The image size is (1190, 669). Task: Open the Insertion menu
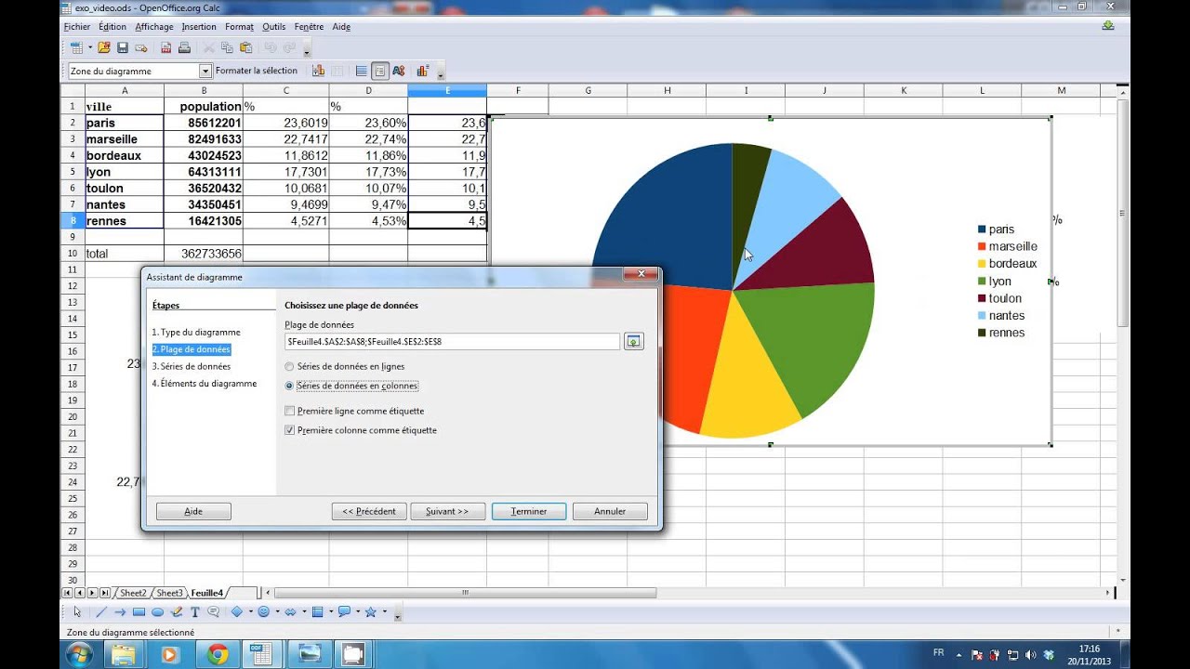pos(199,27)
